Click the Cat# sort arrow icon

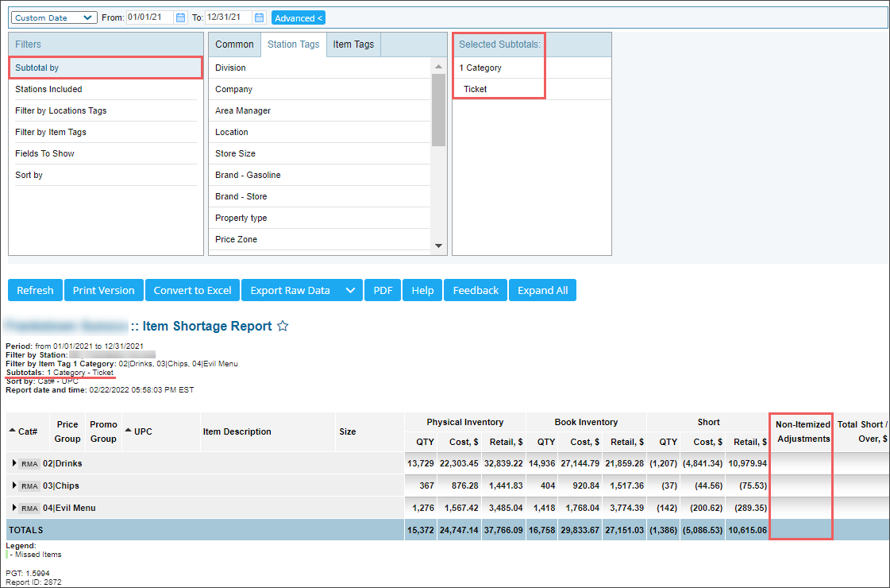point(12,431)
